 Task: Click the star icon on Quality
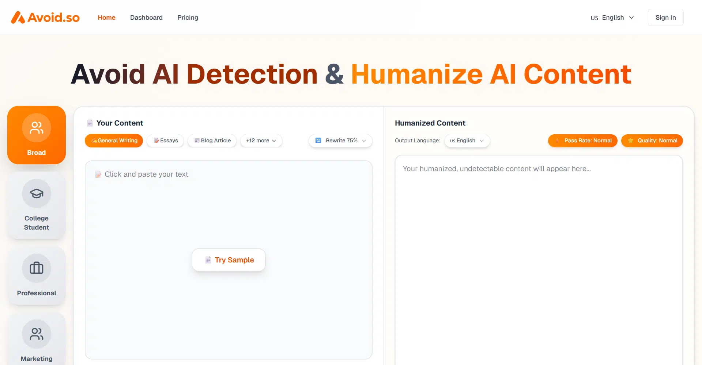tap(630, 141)
